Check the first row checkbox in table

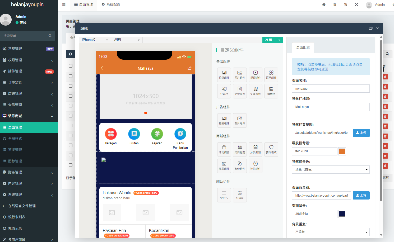71,76
